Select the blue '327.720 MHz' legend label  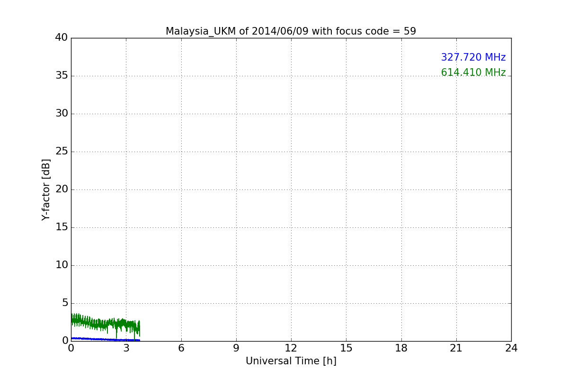click(x=473, y=57)
